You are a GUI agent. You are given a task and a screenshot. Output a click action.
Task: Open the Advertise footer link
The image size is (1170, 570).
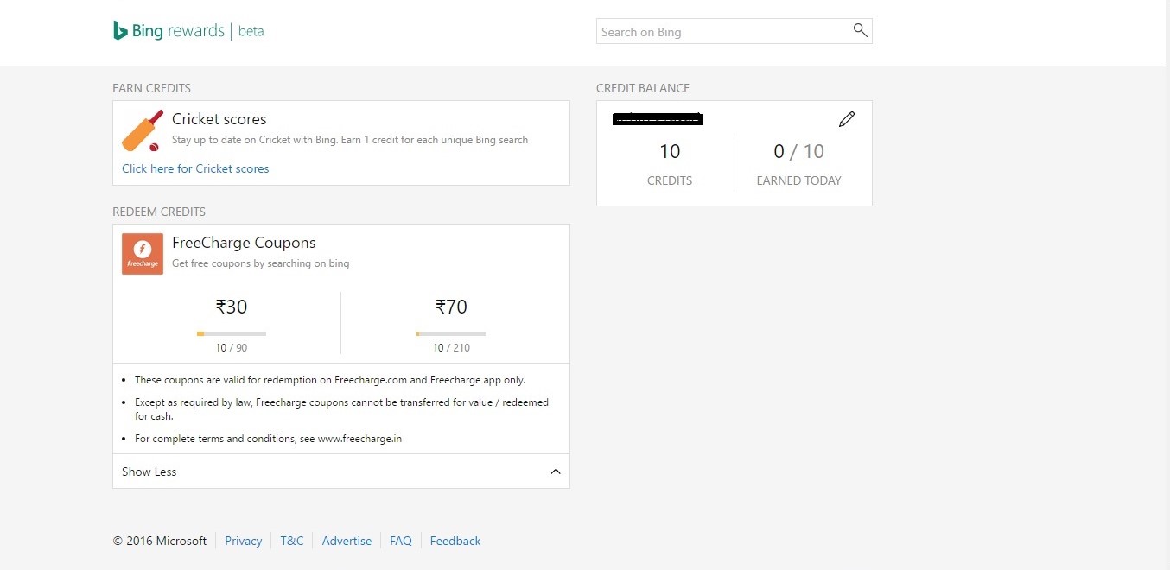(347, 541)
